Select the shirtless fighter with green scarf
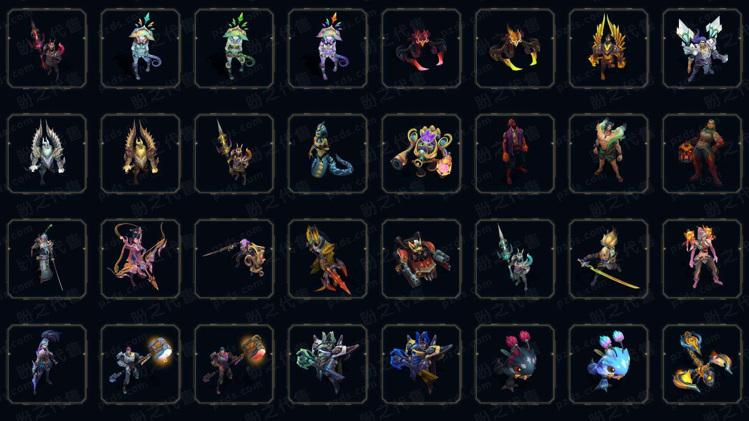Viewport: 749px width, 421px height. [x=609, y=154]
